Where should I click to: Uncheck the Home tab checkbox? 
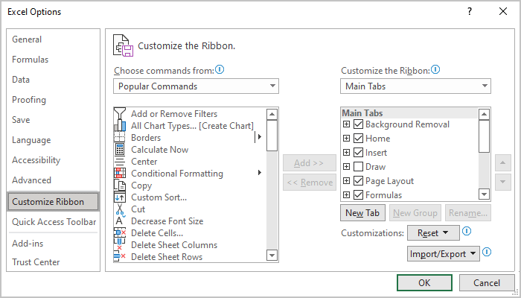(x=358, y=139)
